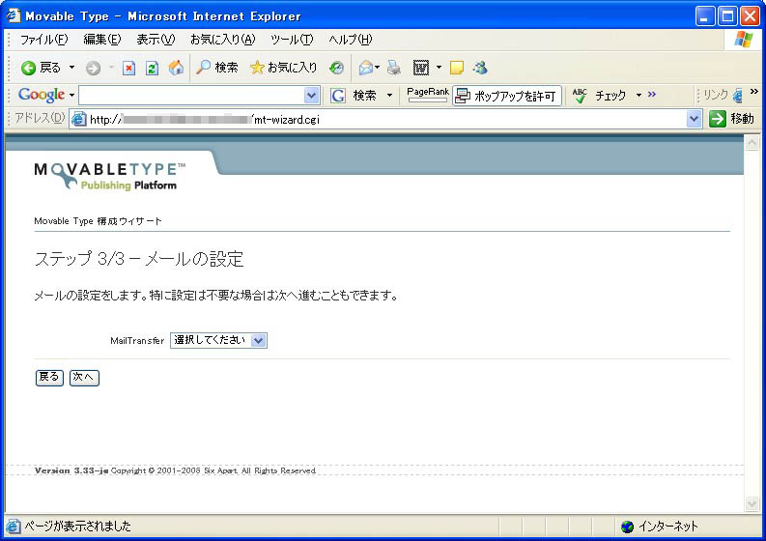Viewport: 766px width, 541px height.
Task: Click the green Back arrow icon
Action: 28,68
